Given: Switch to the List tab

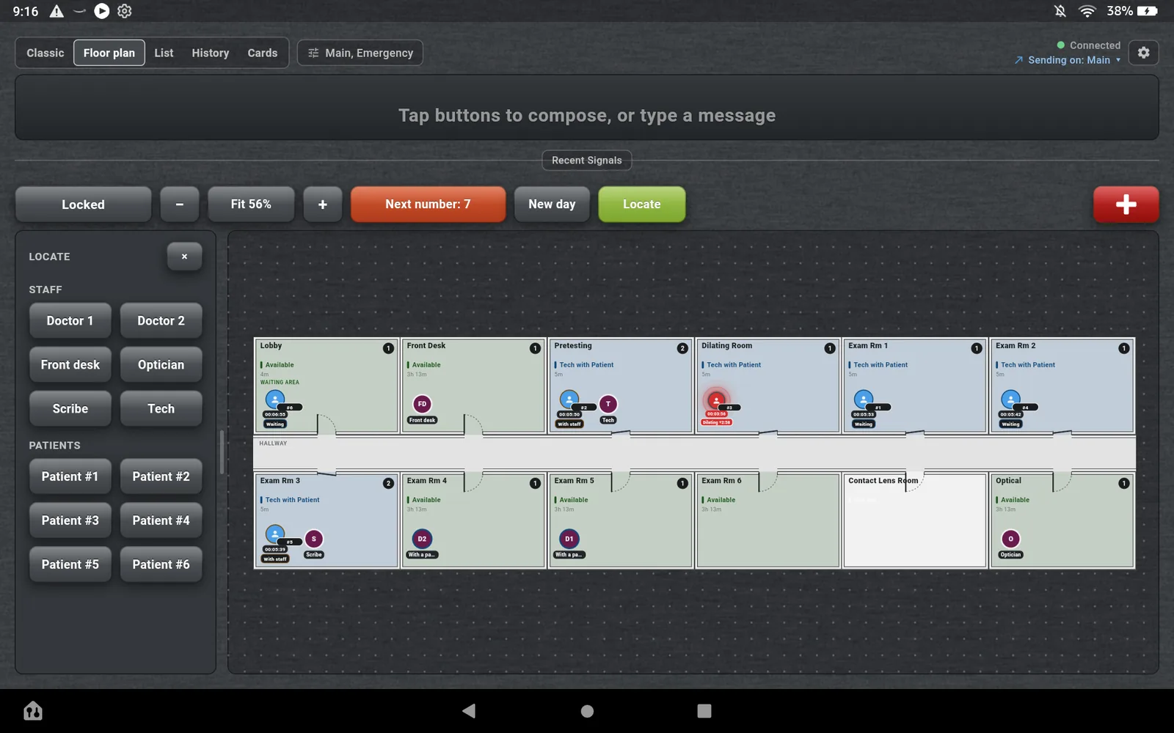Looking at the screenshot, I should coord(164,53).
